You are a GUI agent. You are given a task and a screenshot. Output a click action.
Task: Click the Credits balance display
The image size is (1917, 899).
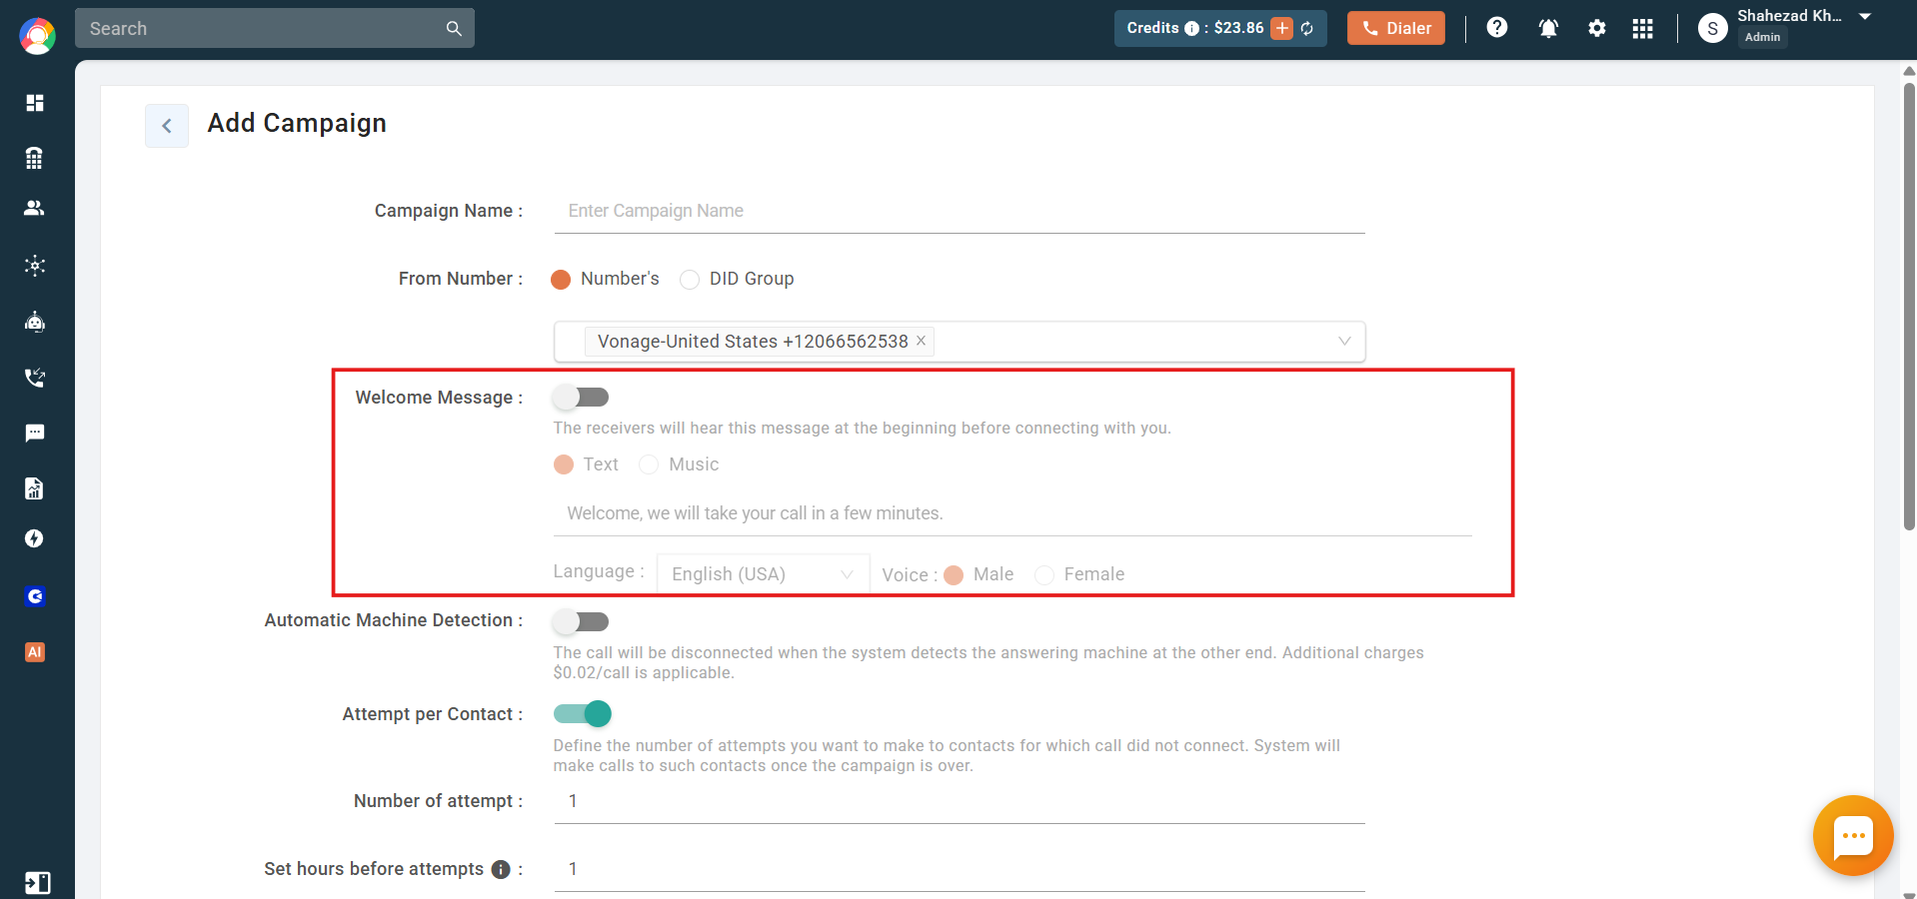tap(1220, 28)
